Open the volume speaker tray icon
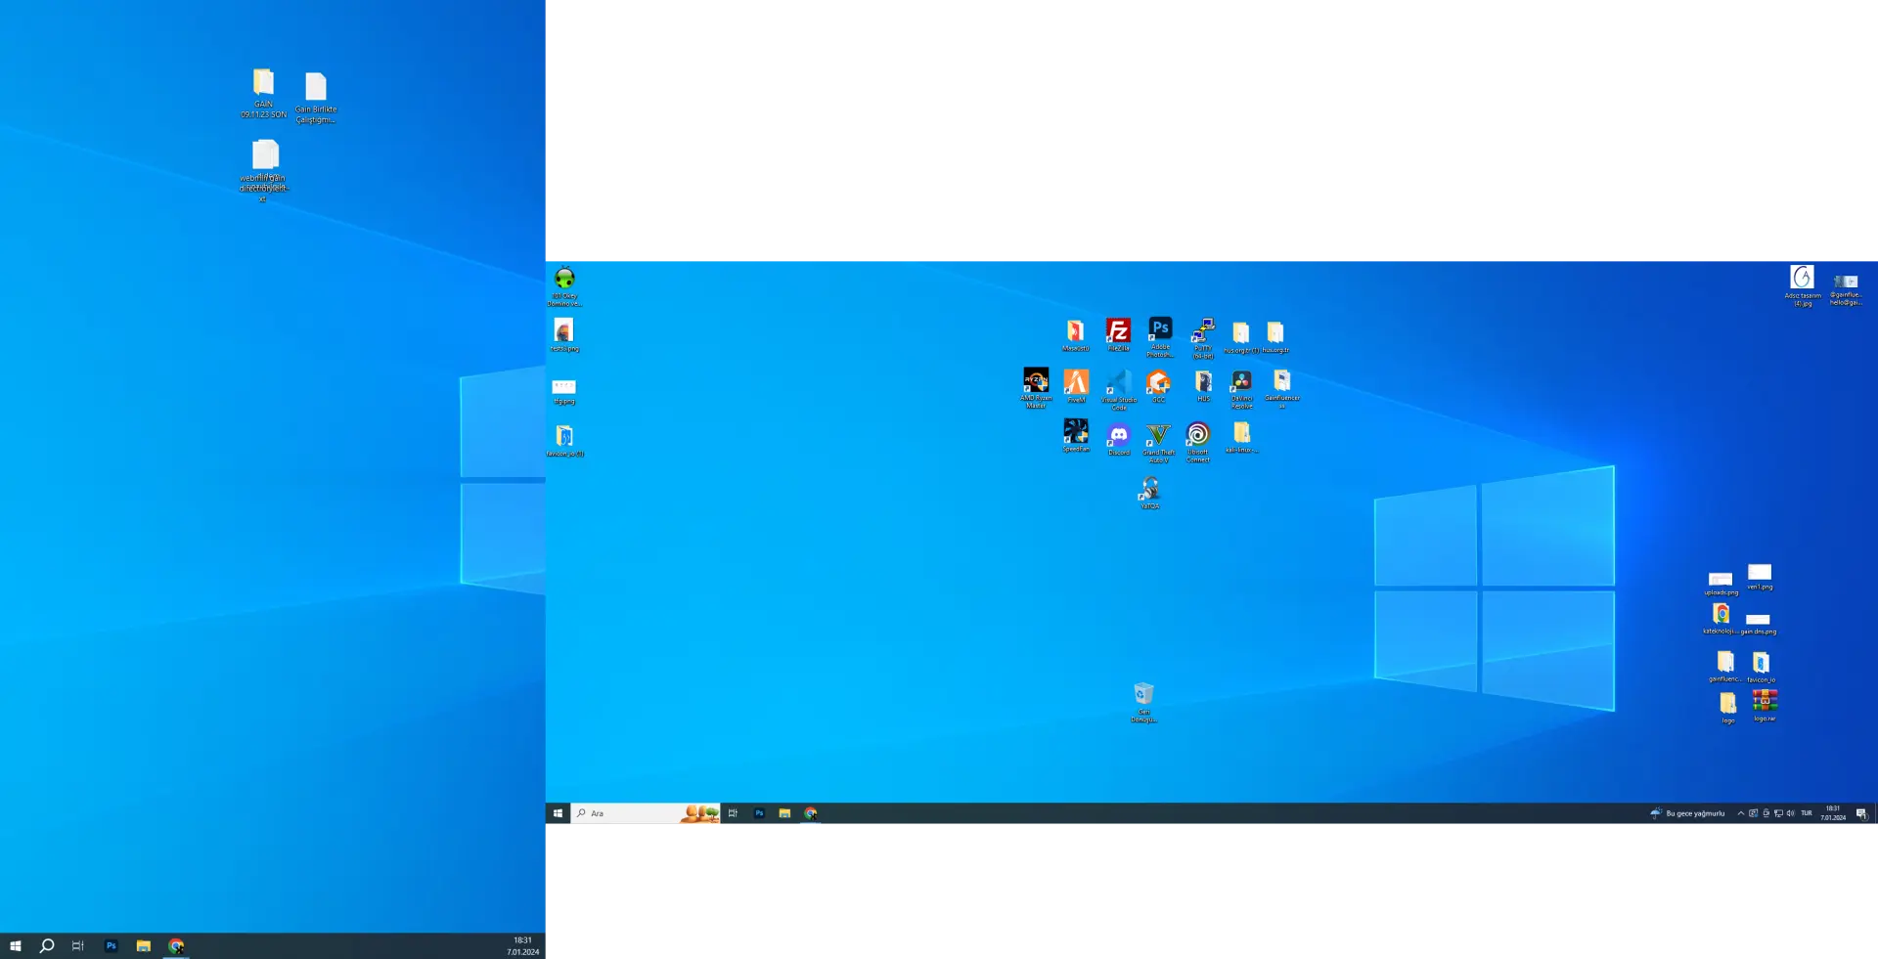 (1791, 813)
